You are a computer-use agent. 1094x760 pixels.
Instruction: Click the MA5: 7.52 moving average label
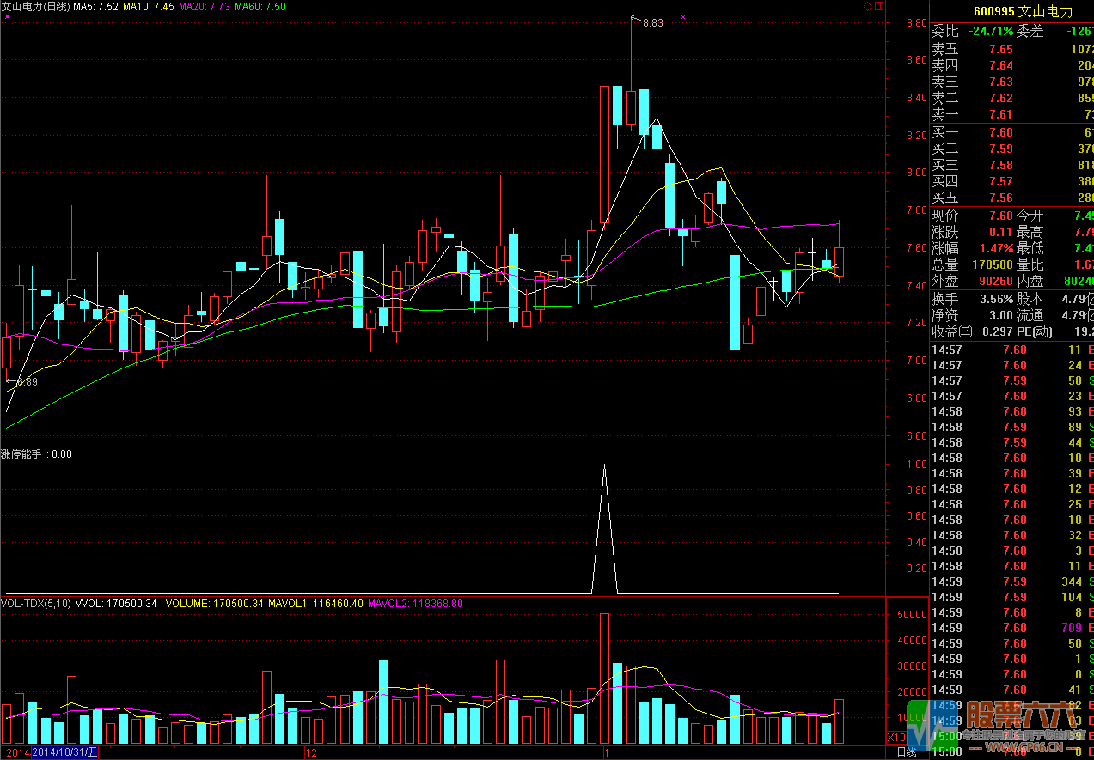tap(95, 6)
